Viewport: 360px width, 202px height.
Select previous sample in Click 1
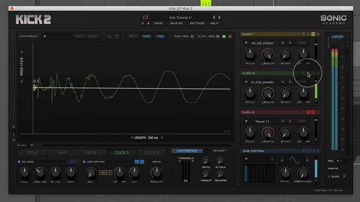click(x=282, y=43)
